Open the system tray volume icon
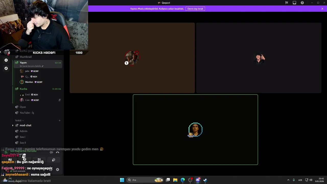Viewport: 327px width, 184px height. tap(311, 180)
